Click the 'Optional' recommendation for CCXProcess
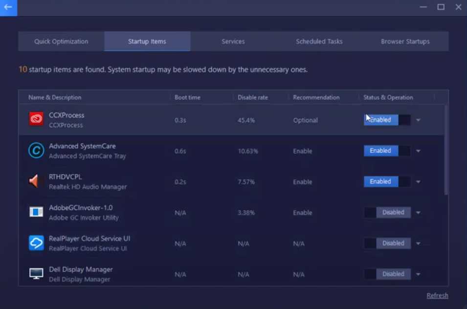This screenshot has height=309, width=467. click(x=305, y=120)
